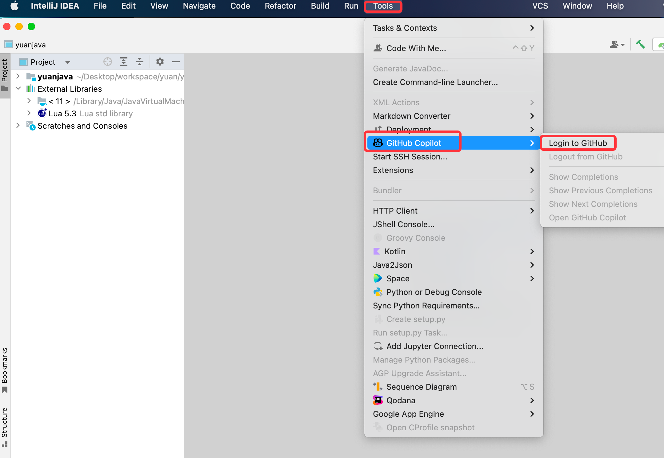Open the Project tool window side tab
The height and width of the screenshot is (458, 664).
click(x=5, y=76)
